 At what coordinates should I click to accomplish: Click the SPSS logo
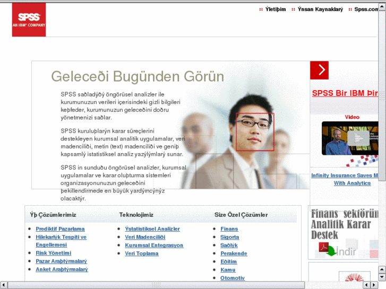tap(29, 20)
